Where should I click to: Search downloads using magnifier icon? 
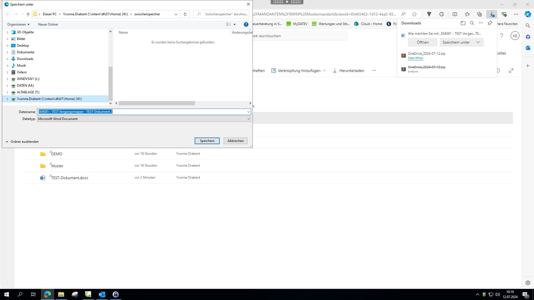pyautogui.click(x=472, y=23)
